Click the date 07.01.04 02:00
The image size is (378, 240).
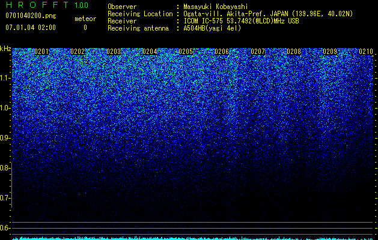[x=31, y=28]
